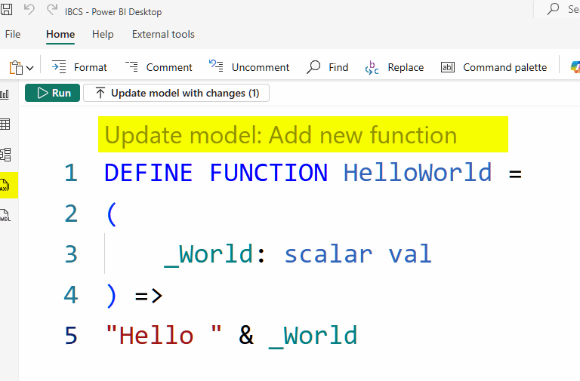Run the DAX query
Viewport: 580px width, 381px height.
pyautogui.click(x=53, y=93)
